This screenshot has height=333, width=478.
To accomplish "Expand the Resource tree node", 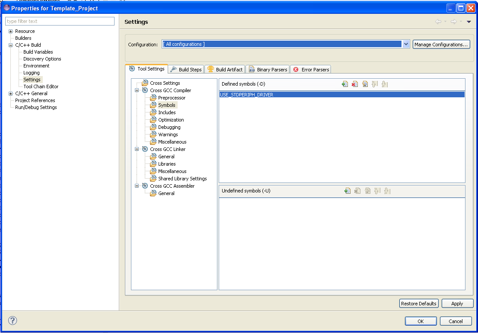I will [11, 31].
